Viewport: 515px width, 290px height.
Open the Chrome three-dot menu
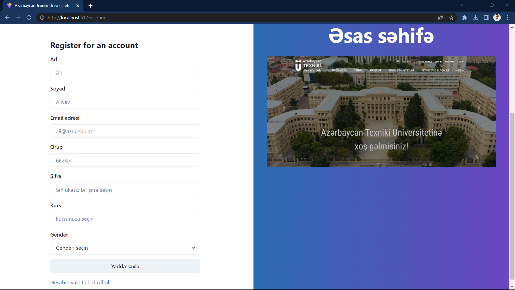[507, 17]
